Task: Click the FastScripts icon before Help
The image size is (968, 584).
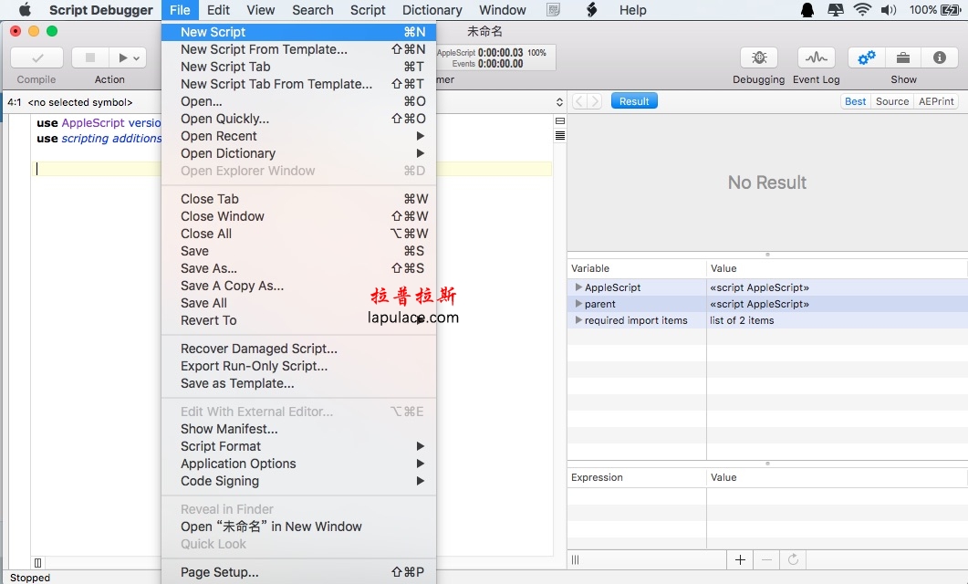Action: click(x=591, y=10)
